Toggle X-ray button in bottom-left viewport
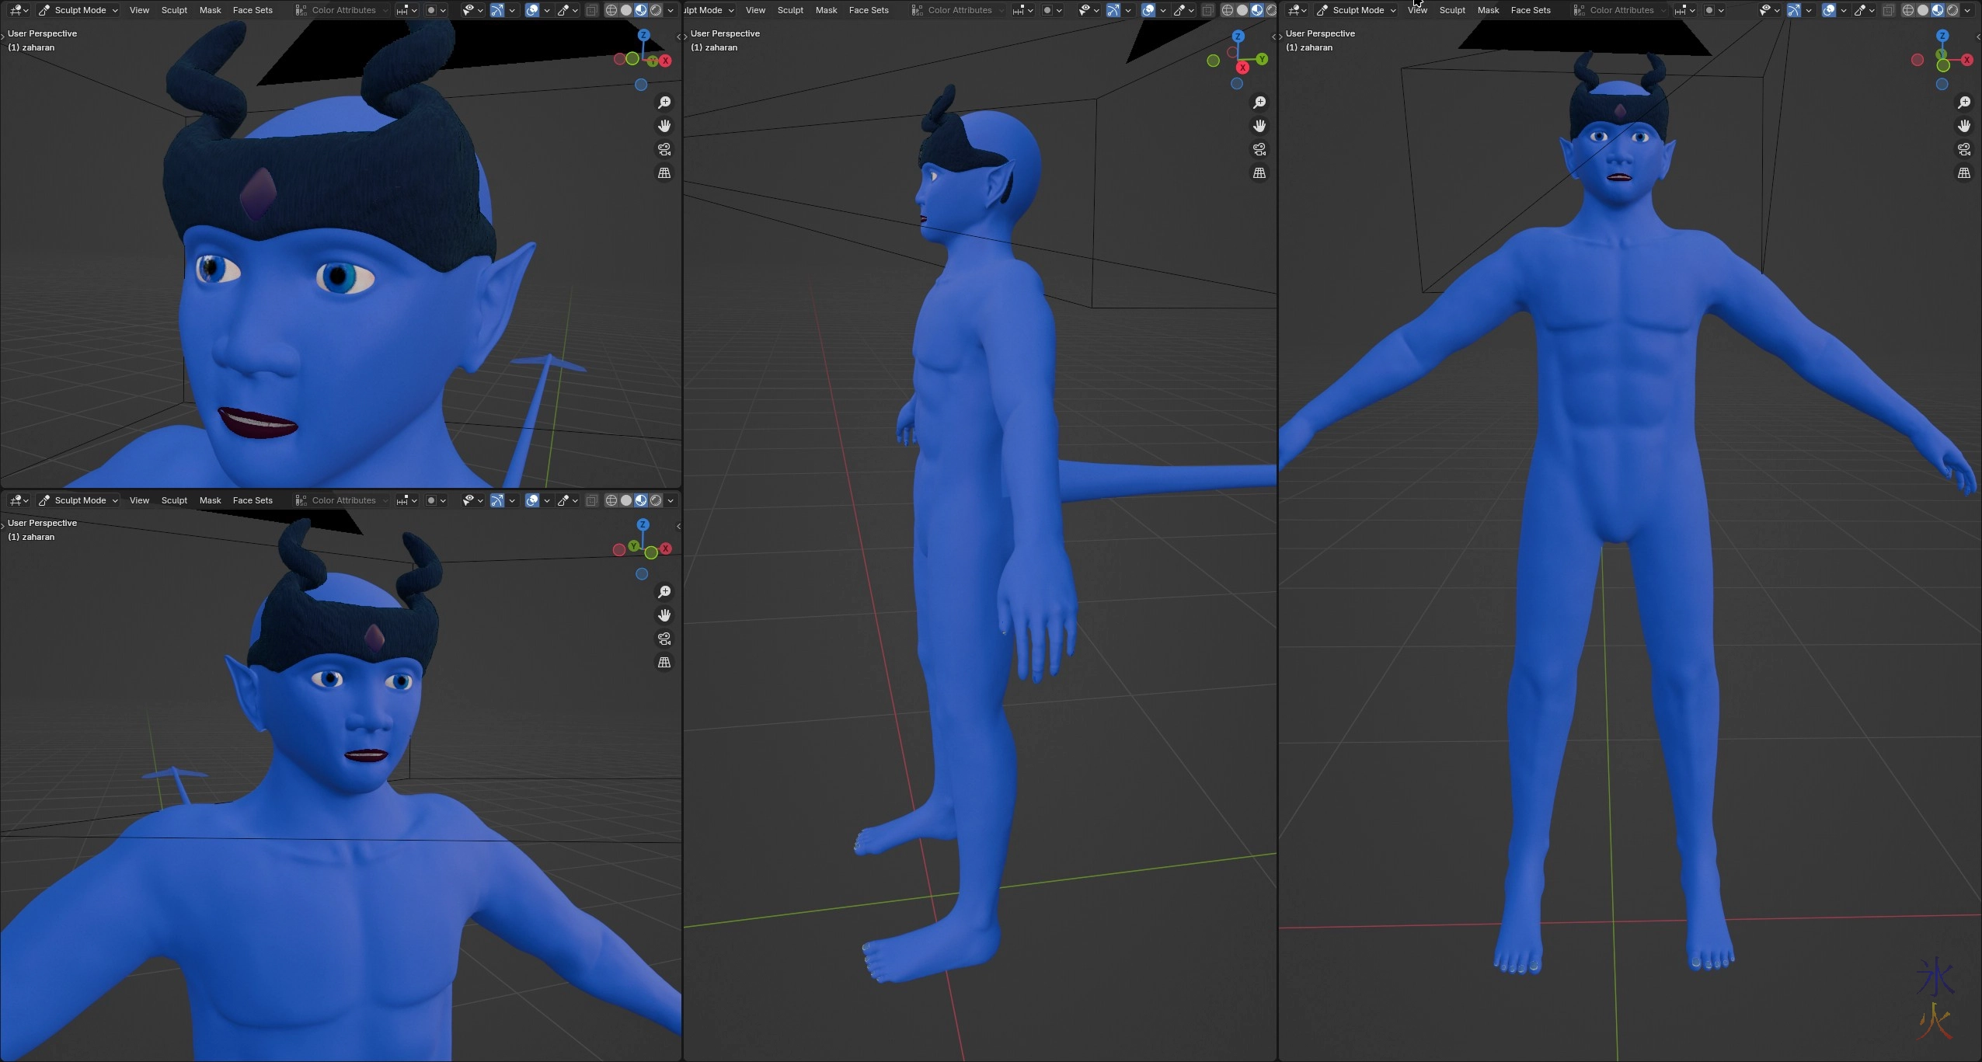 (x=591, y=500)
